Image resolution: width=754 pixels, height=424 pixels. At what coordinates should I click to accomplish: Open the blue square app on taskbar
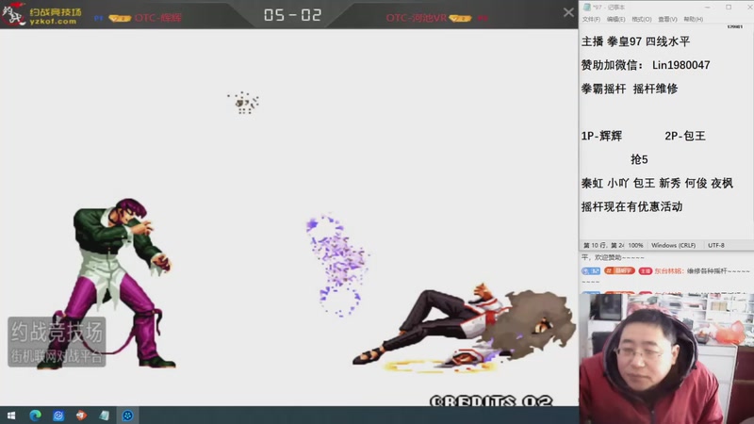click(58, 416)
